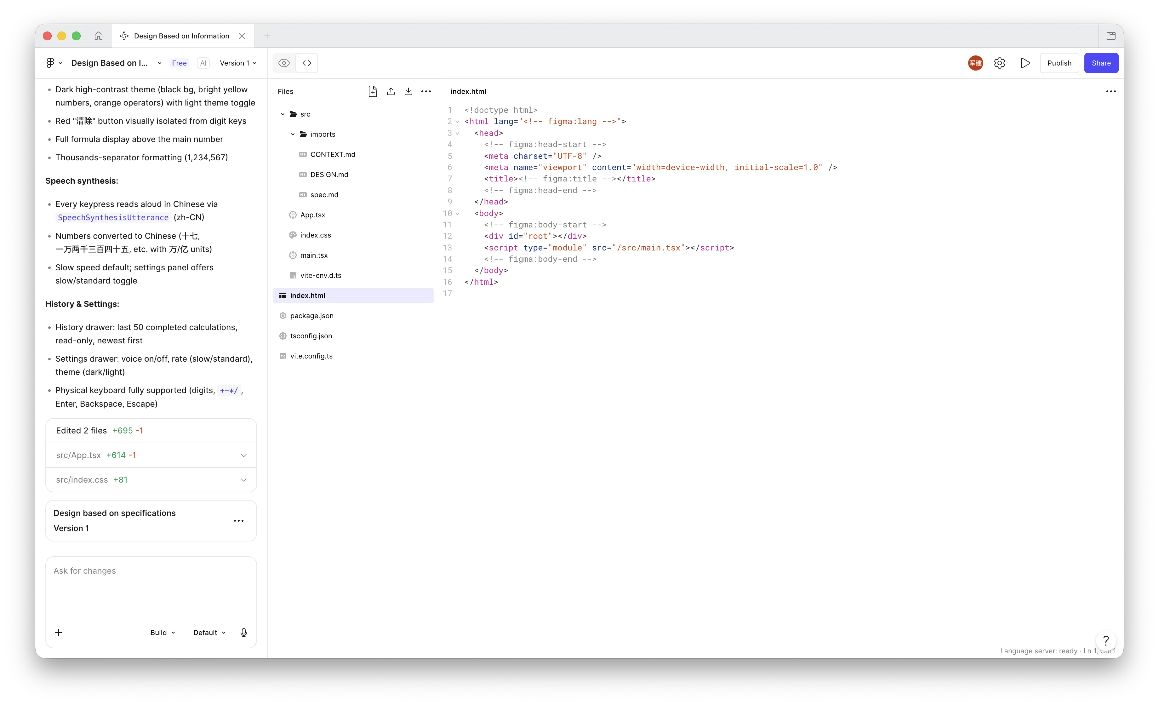Collapse the src folder
The width and height of the screenshot is (1159, 705).
coord(283,114)
